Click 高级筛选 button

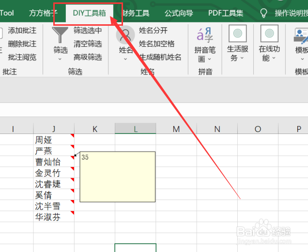click(x=88, y=57)
